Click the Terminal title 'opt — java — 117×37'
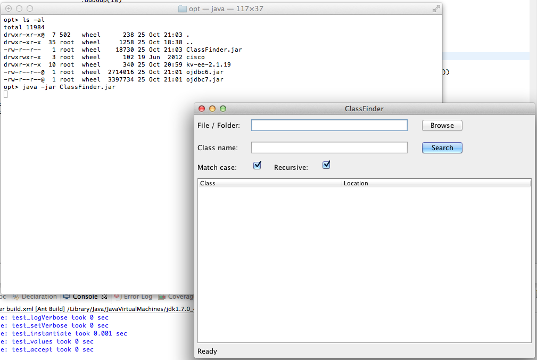Viewport: 537px width, 360px height. click(226, 9)
